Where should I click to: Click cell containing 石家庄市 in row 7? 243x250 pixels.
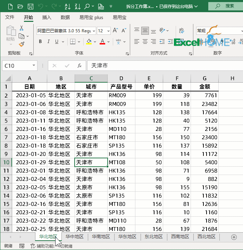91,137
